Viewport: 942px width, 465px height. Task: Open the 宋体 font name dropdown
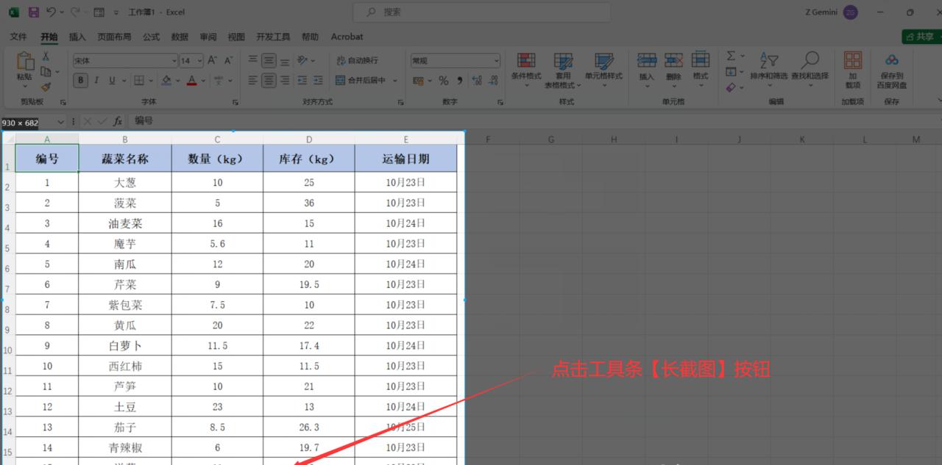pos(174,61)
